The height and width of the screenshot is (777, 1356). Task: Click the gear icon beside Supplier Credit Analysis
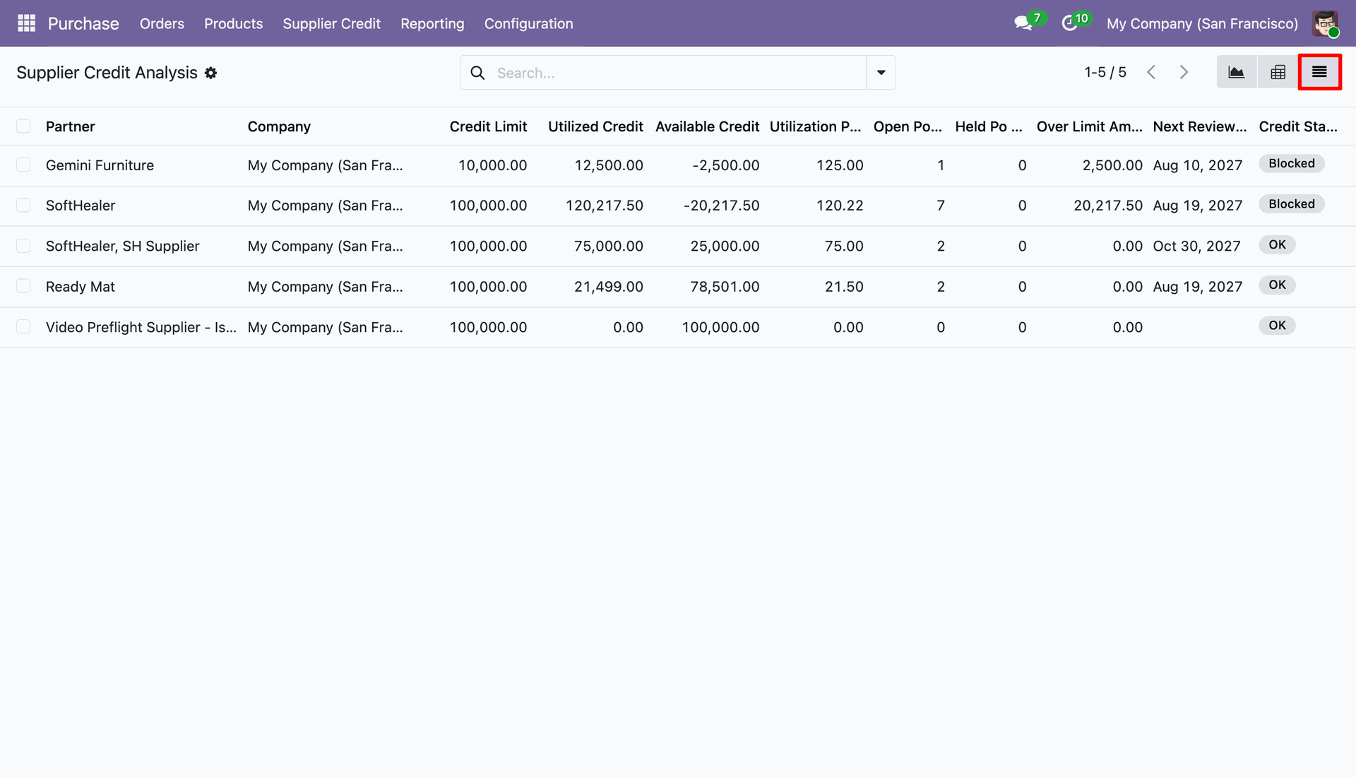pyautogui.click(x=210, y=73)
